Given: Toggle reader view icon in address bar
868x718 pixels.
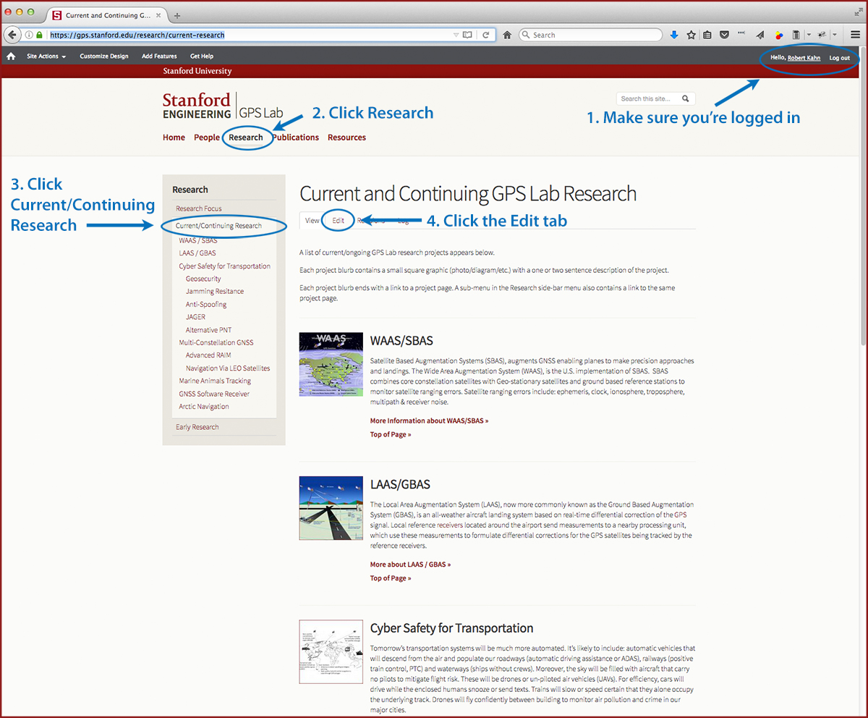Looking at the screenshot, I should tap(467, 35).
